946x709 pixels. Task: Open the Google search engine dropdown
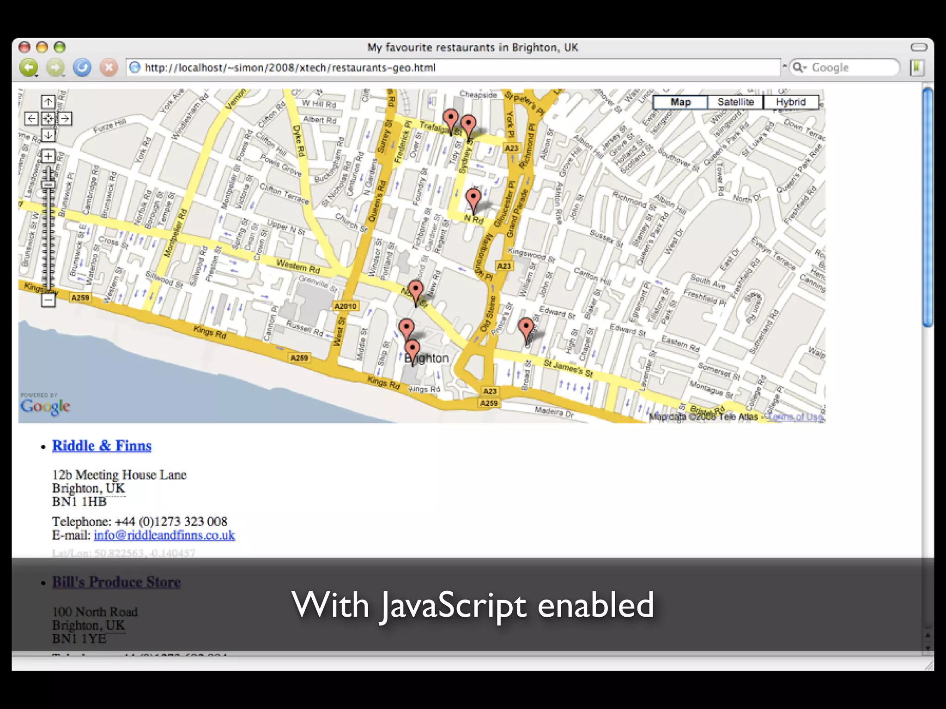point(800,68)
